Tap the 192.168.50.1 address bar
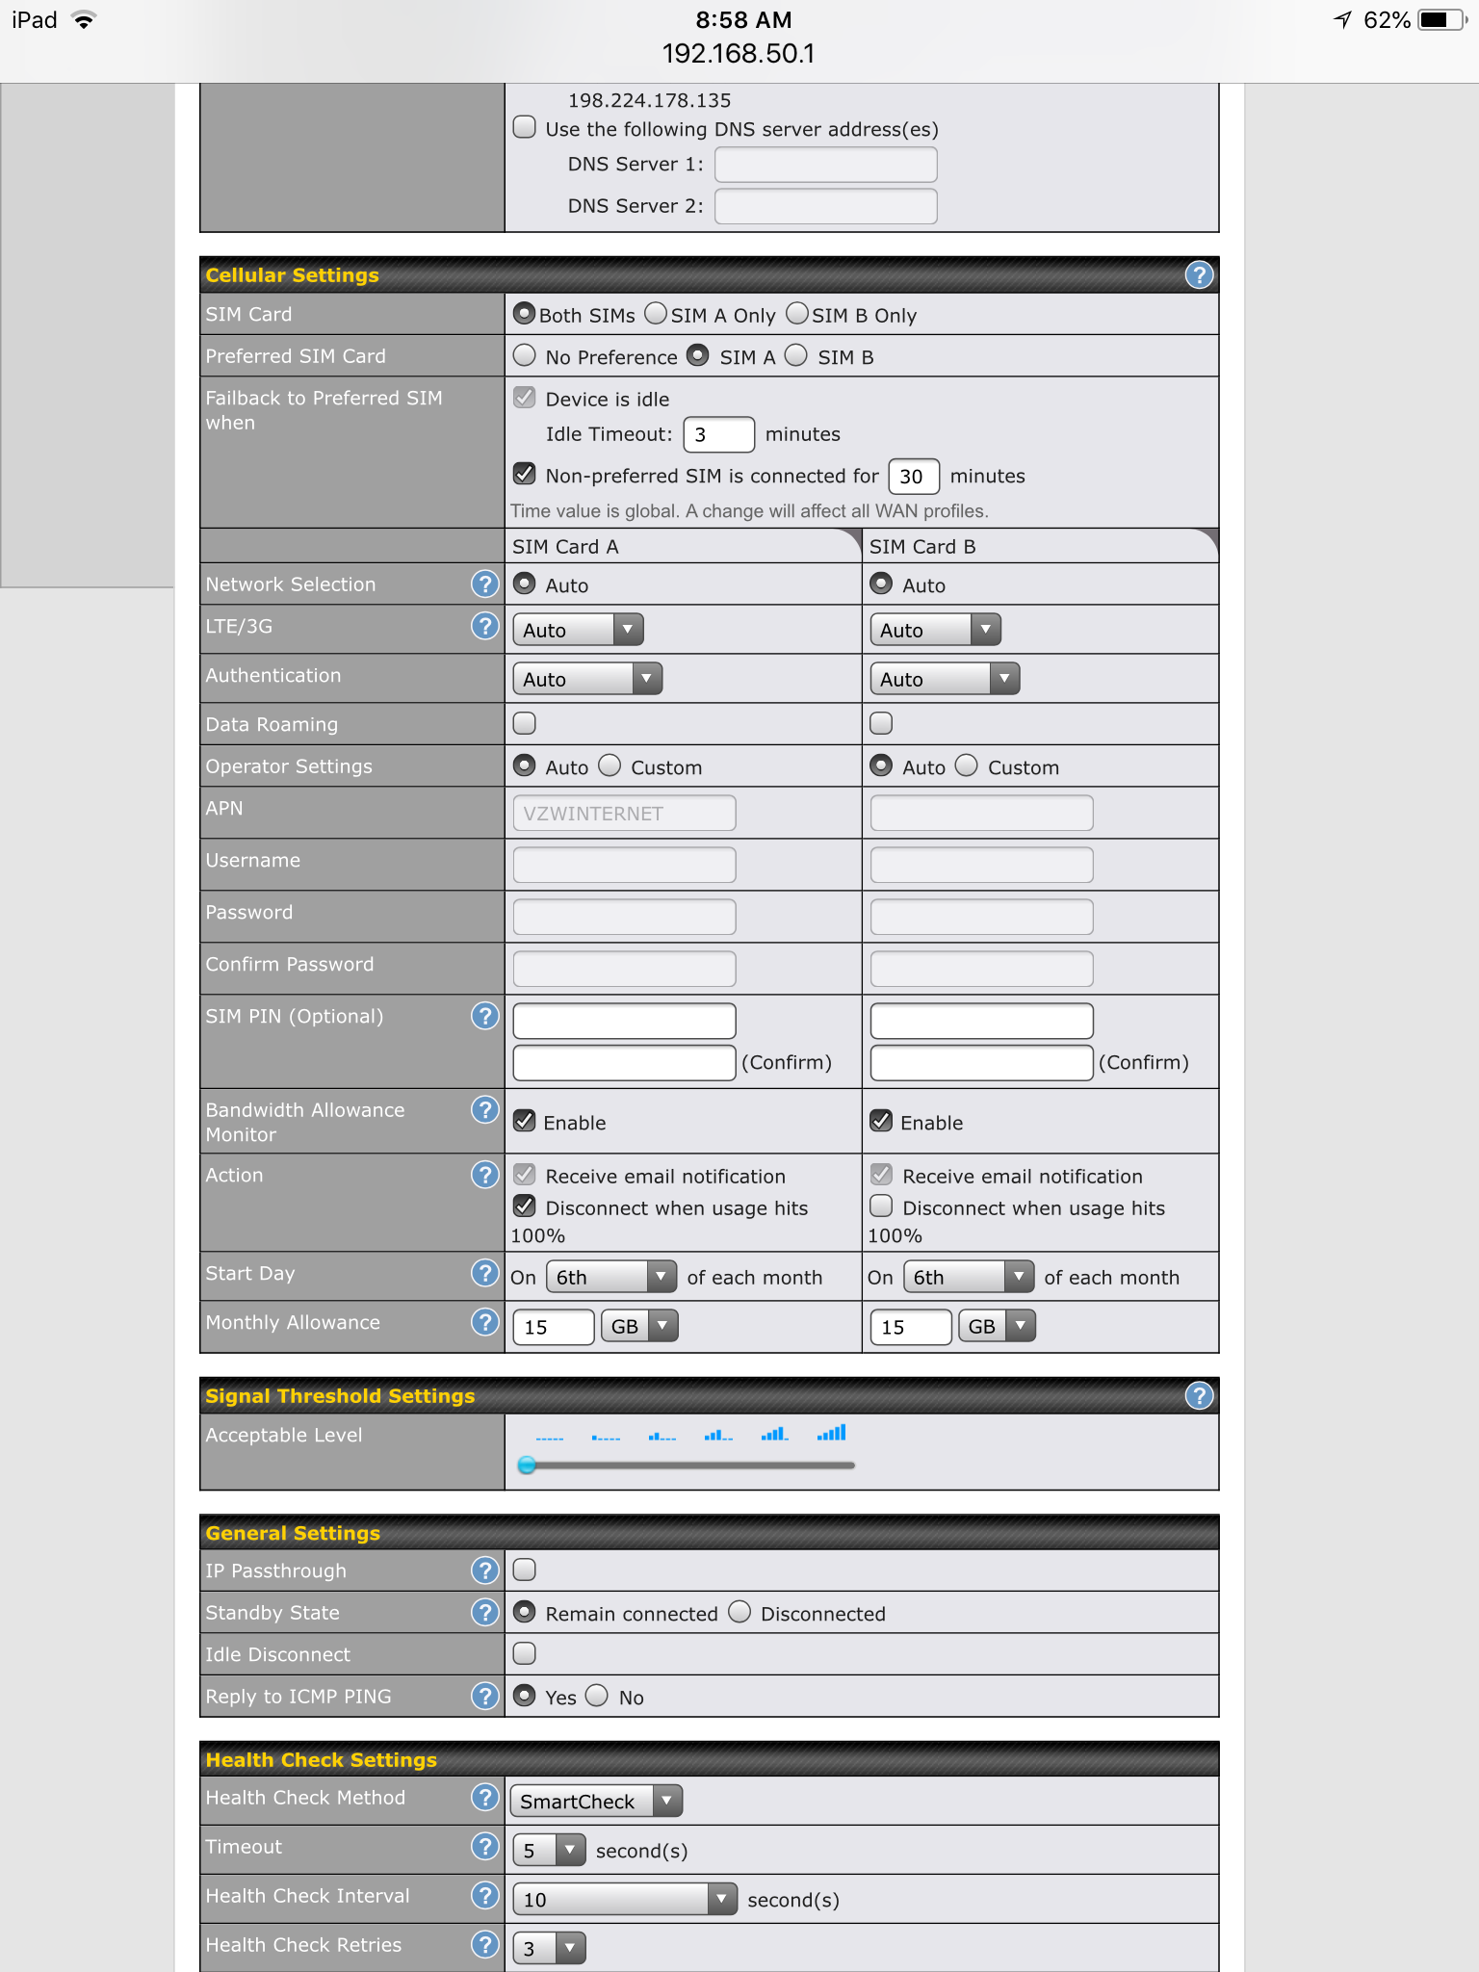 coord(739,53)
